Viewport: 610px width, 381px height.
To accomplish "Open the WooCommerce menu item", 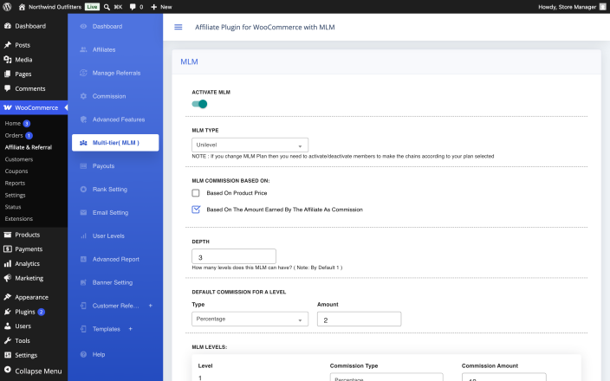I will pos(34,107).
